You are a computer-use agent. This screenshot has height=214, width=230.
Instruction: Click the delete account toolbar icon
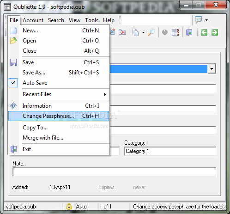122,32
